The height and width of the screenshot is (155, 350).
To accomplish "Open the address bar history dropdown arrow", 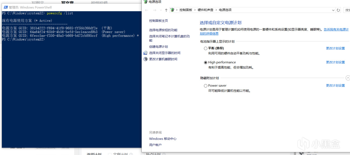I will click(x=333, y=10).
